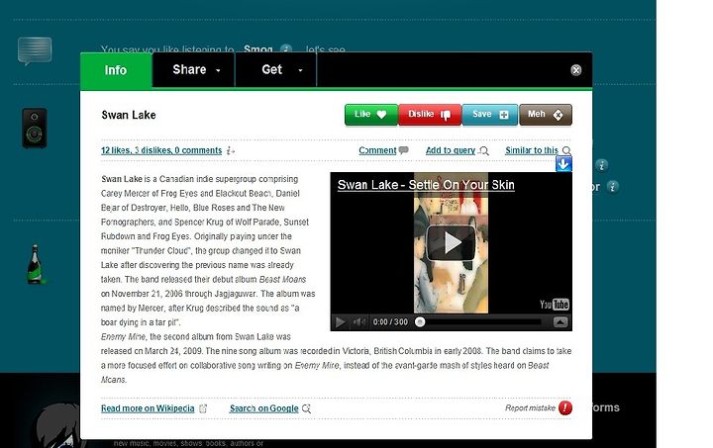Click the small play button in the player bar
713x448 pixels.
click(x=340, y=322)
